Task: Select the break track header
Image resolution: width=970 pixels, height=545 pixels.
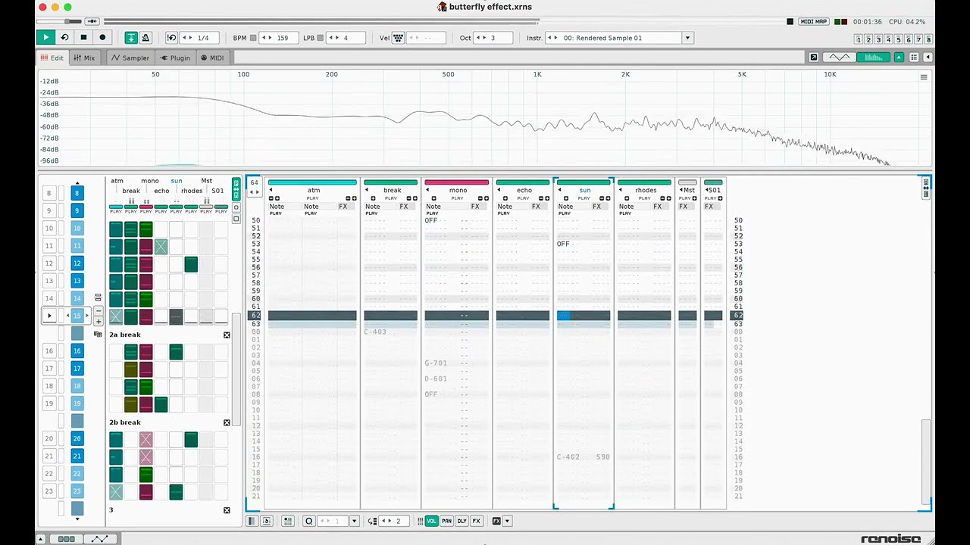Action: coord(391,190)
